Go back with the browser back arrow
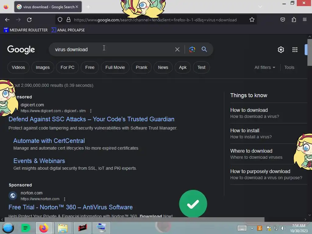The image size is (312, 234). (7, 20)
